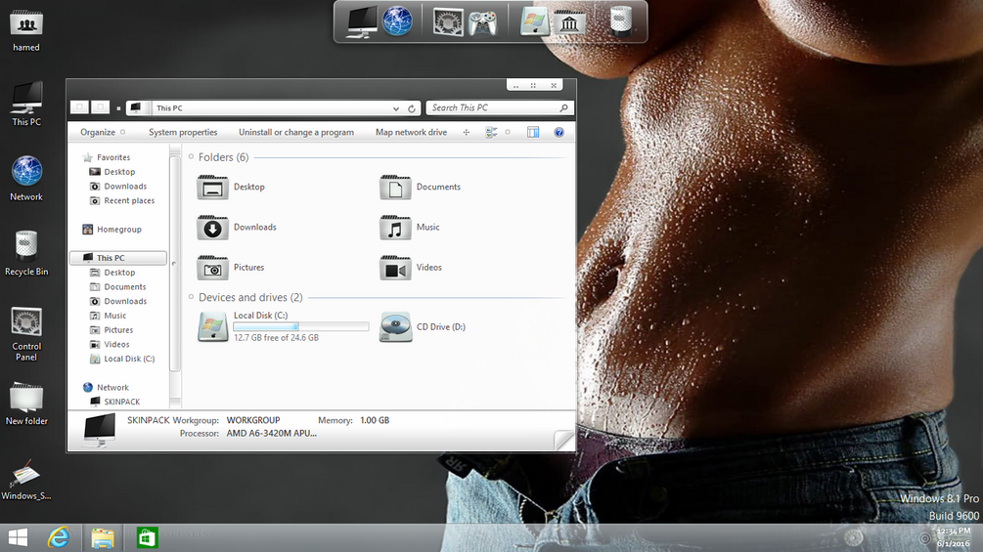Launch Internet Explorer from taskbar
The width and height of the screenshot is (983, 552).
[59, 537]
